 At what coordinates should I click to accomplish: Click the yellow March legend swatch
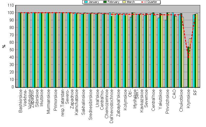click(x=124, y=2)
